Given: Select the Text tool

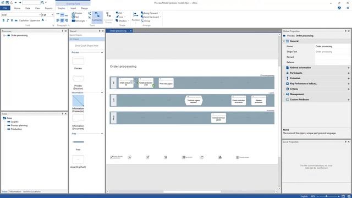Looking at the screenshot, I should coord(76,17).
